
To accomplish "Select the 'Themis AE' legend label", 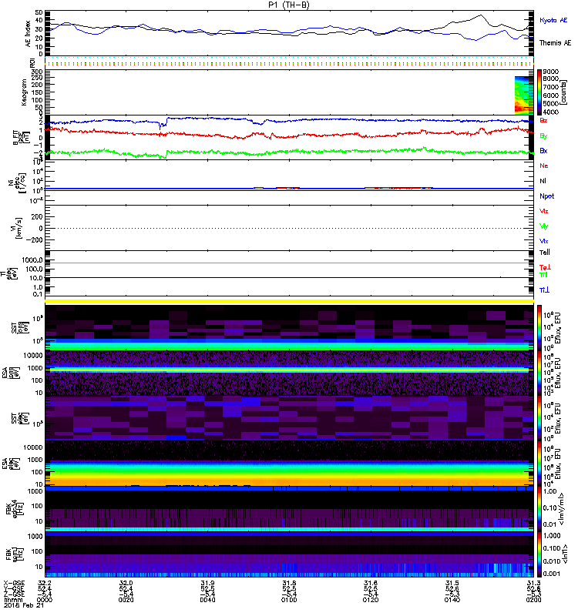I will 555,43.
